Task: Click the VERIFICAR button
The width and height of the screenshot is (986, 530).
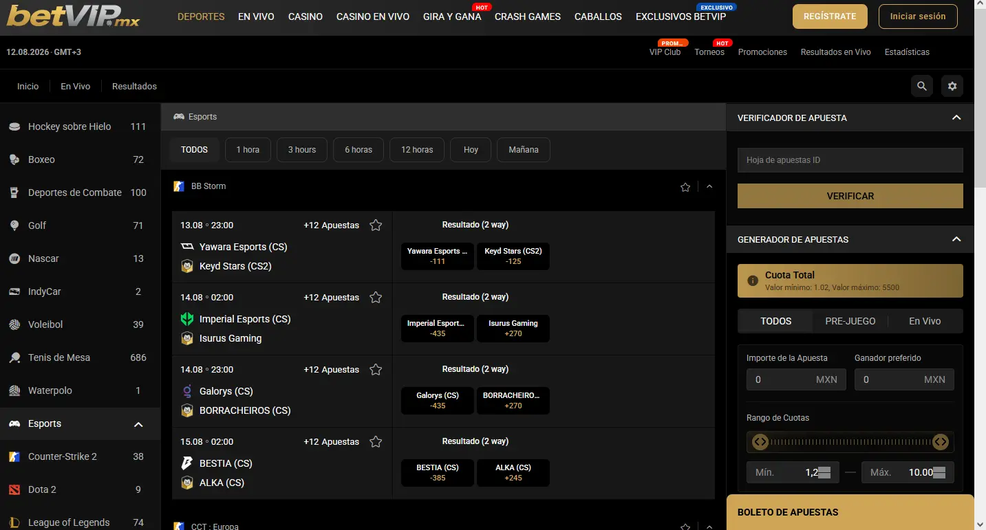Action: [x=850, y=196]
